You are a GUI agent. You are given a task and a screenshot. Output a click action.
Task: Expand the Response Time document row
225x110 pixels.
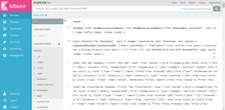(x=69, y=41)
